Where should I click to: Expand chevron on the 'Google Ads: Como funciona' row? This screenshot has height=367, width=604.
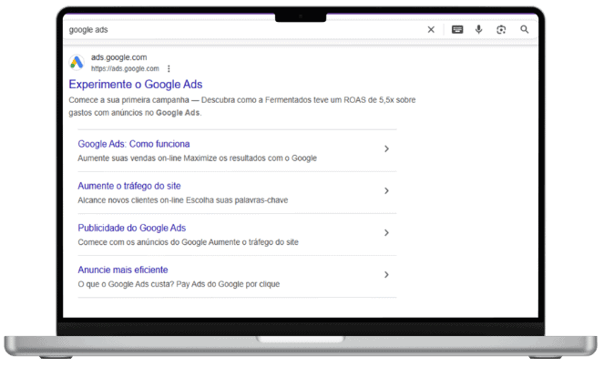coord(386,149)
